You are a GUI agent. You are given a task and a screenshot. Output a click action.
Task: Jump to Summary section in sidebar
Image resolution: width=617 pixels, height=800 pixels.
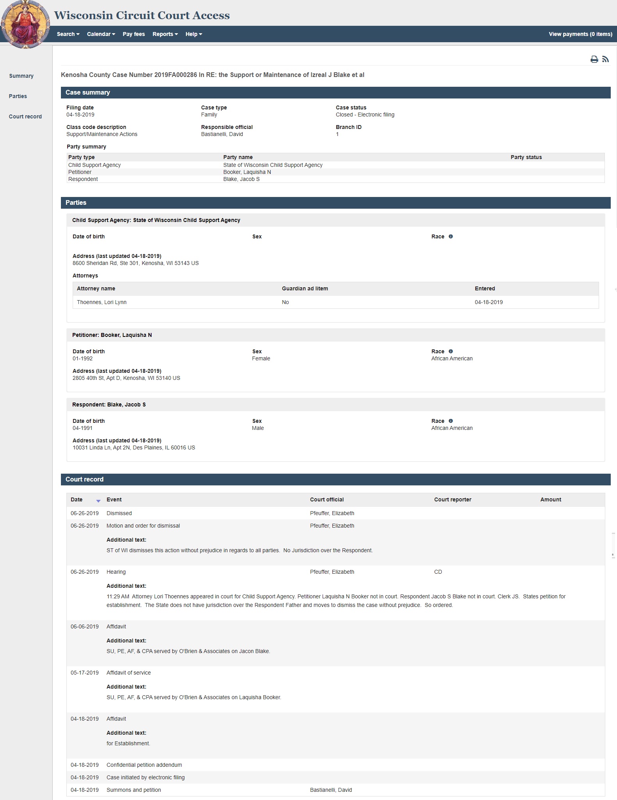[x=21, y=76]
